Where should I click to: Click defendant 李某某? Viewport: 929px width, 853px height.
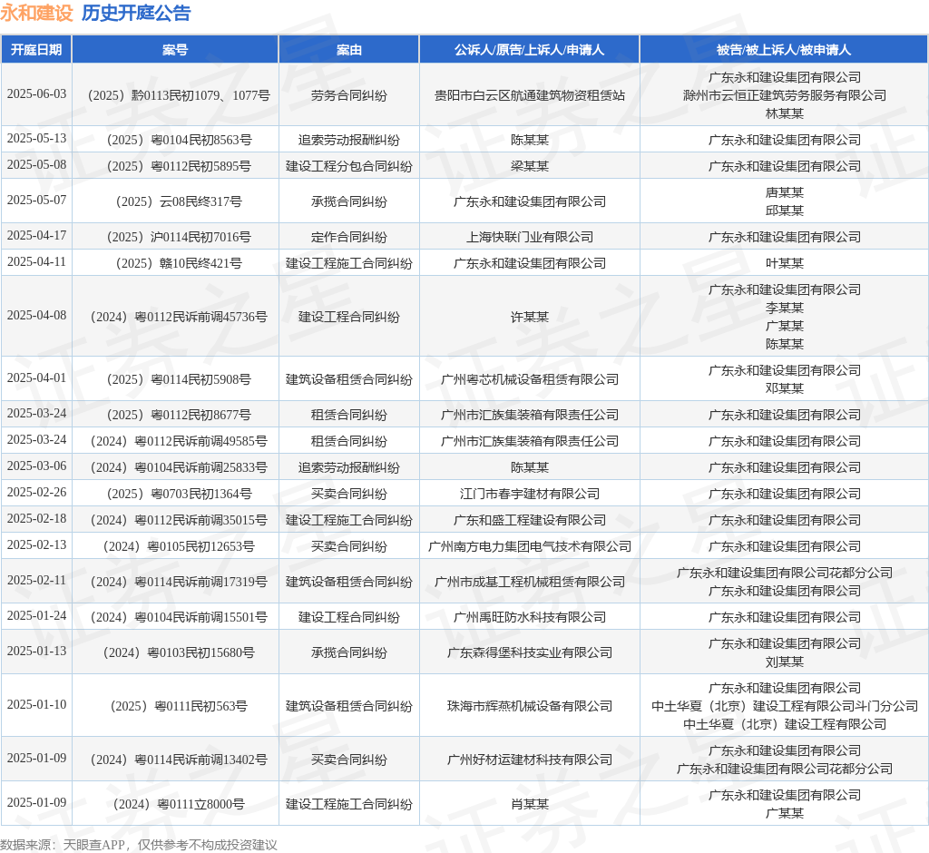point(785,308)
